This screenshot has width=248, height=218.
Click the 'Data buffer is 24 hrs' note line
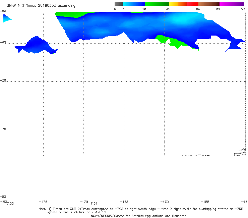click(77, 212)
